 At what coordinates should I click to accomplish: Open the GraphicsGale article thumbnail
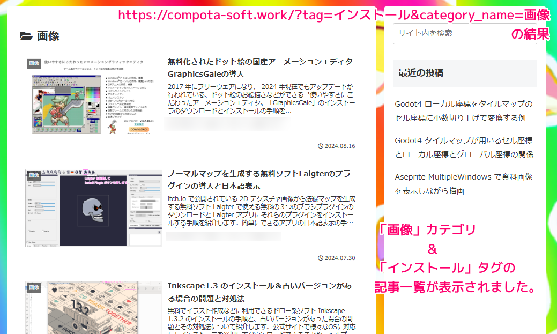(x=94, y=95)
